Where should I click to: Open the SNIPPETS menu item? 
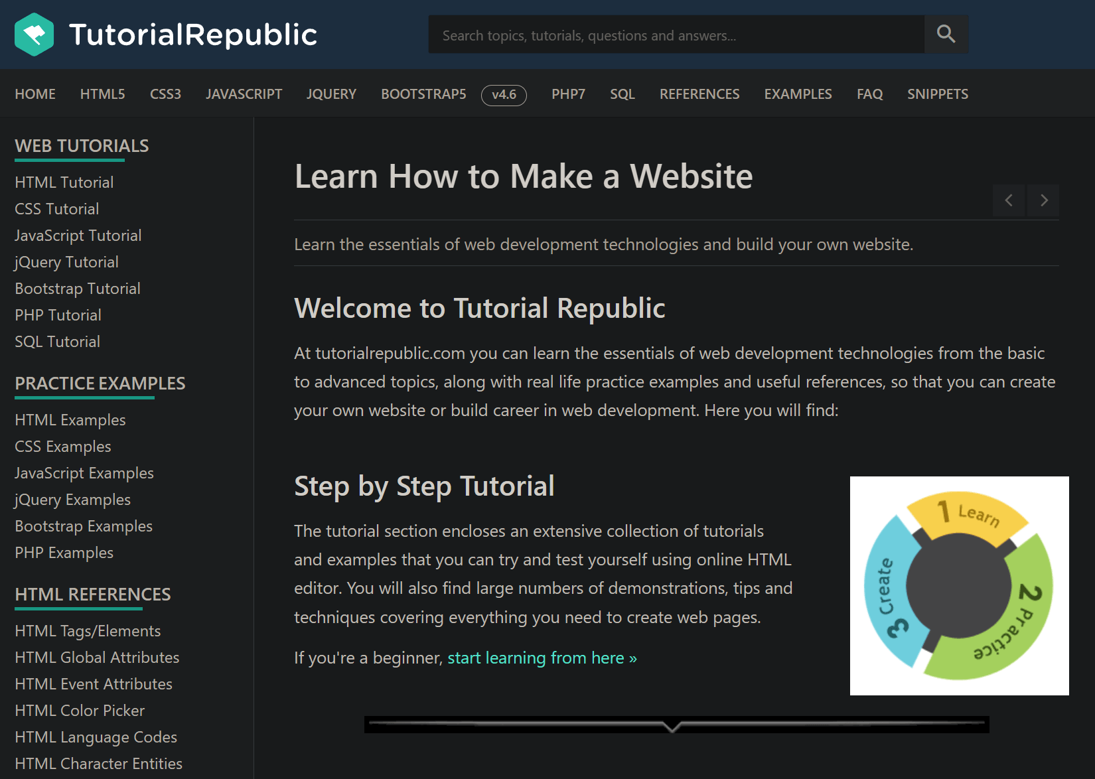938,94
